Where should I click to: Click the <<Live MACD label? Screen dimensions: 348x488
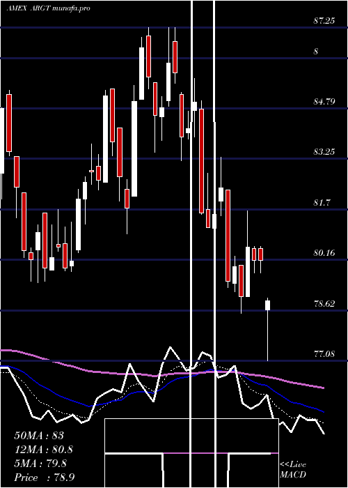(293, 469)
